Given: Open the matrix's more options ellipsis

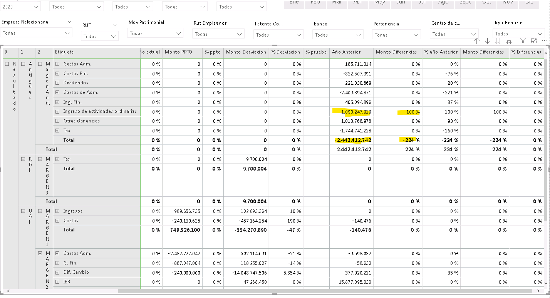Looking at the screenshot, I should pyautogui.click(x=544, y=40).
